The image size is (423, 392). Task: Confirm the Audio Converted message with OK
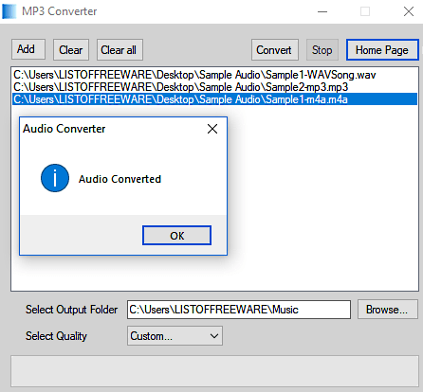click(176, 236)
